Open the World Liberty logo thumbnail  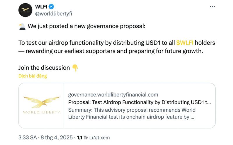tap(41, 106)
